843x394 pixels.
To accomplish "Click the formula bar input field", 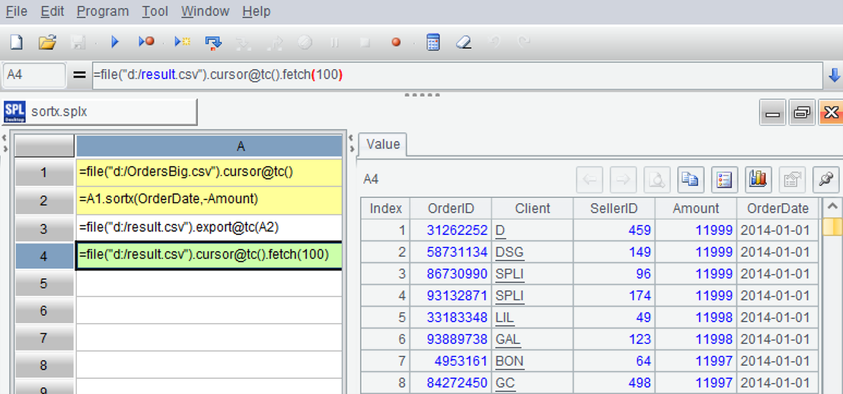I will 455,75.
